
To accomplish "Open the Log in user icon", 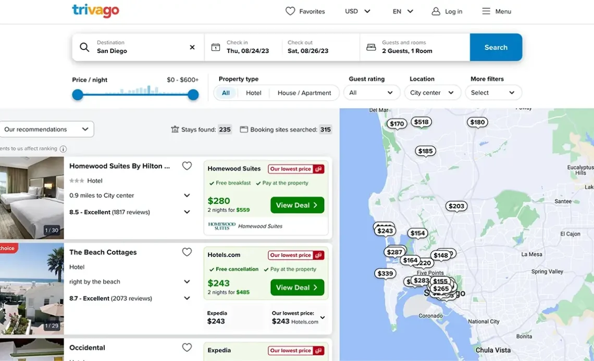I will tap(436, 11).
